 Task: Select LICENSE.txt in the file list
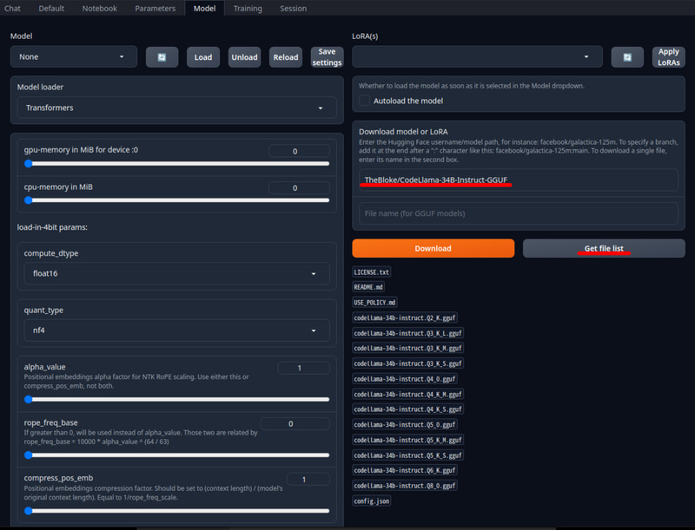(x=372, y=272)
